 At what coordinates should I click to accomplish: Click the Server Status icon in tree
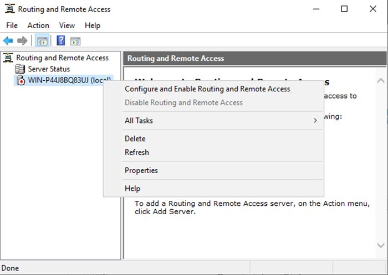[x=21, y=69]
